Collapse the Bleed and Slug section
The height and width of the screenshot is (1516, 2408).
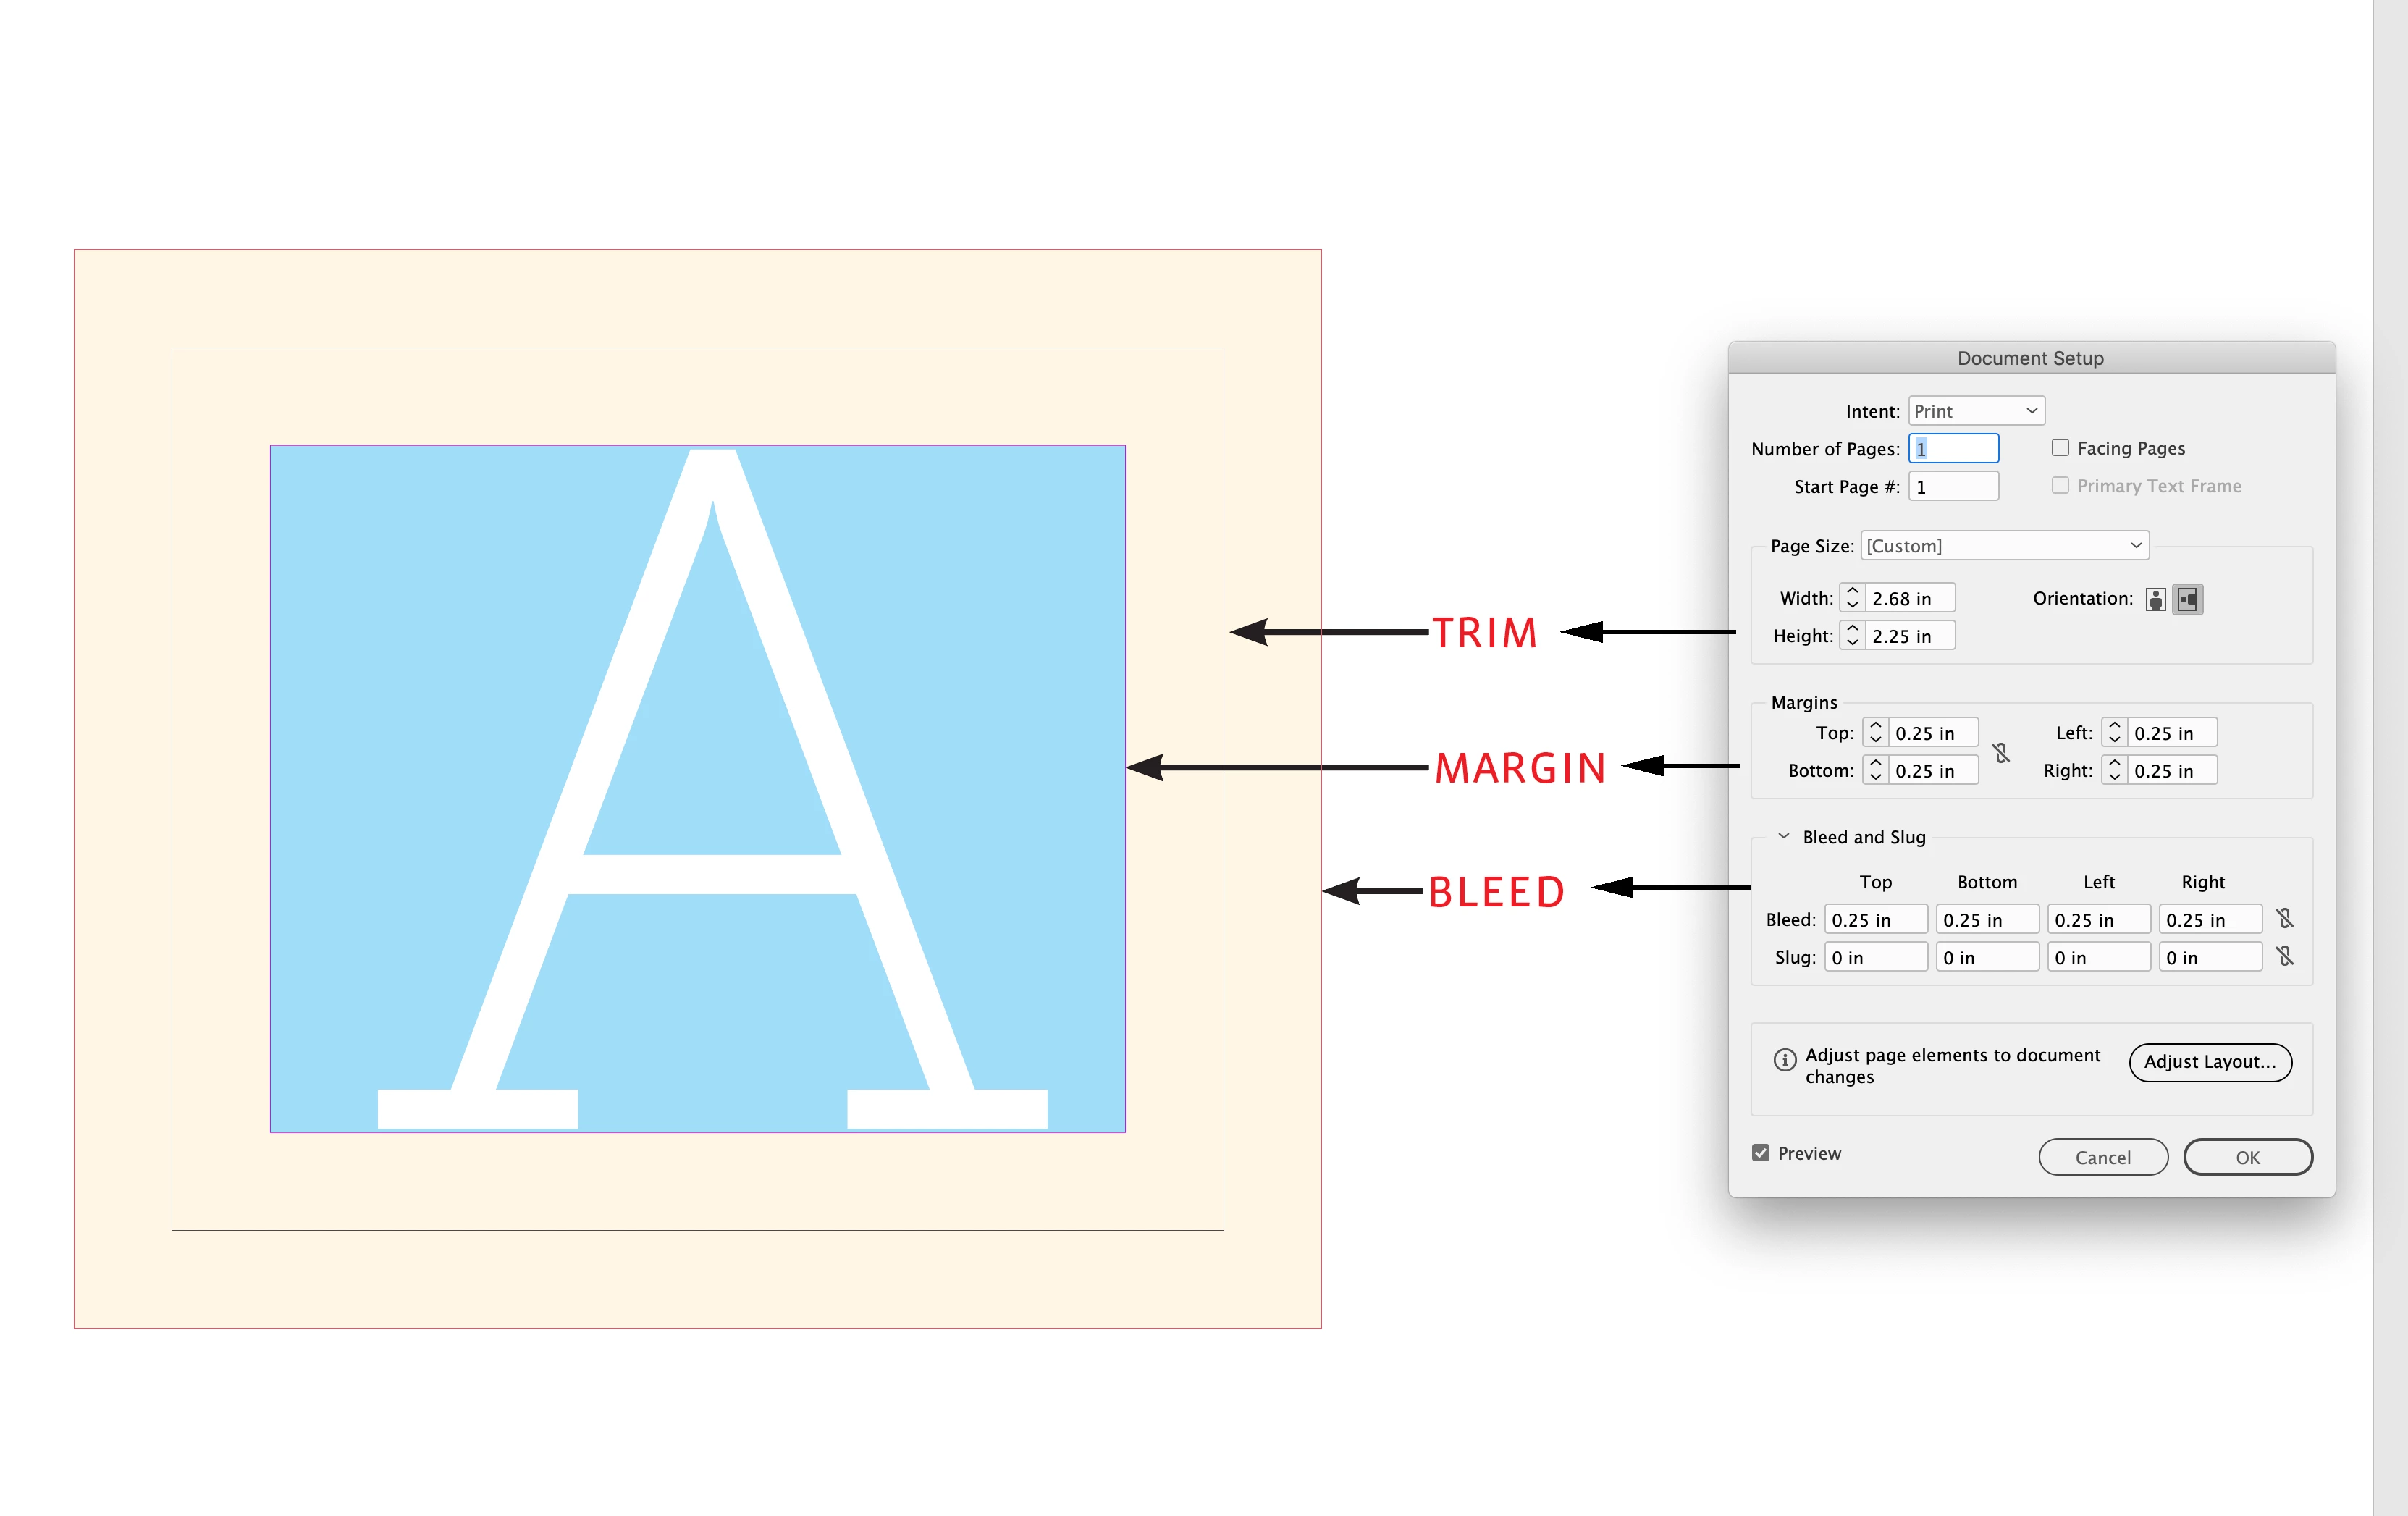click(x=1783, y=836)
